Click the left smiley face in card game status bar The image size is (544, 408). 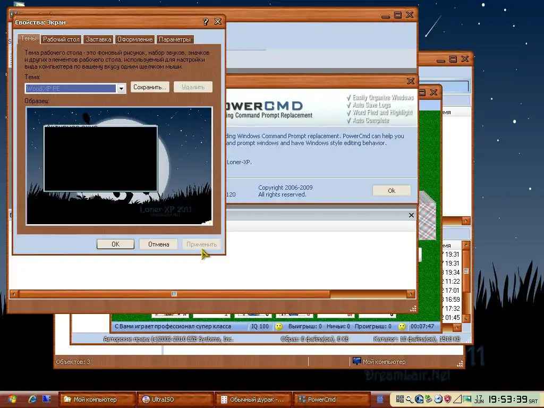278,327
